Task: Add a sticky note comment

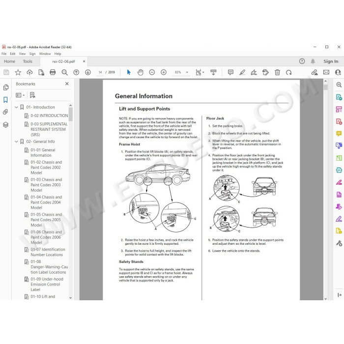Action: point(230,72)
